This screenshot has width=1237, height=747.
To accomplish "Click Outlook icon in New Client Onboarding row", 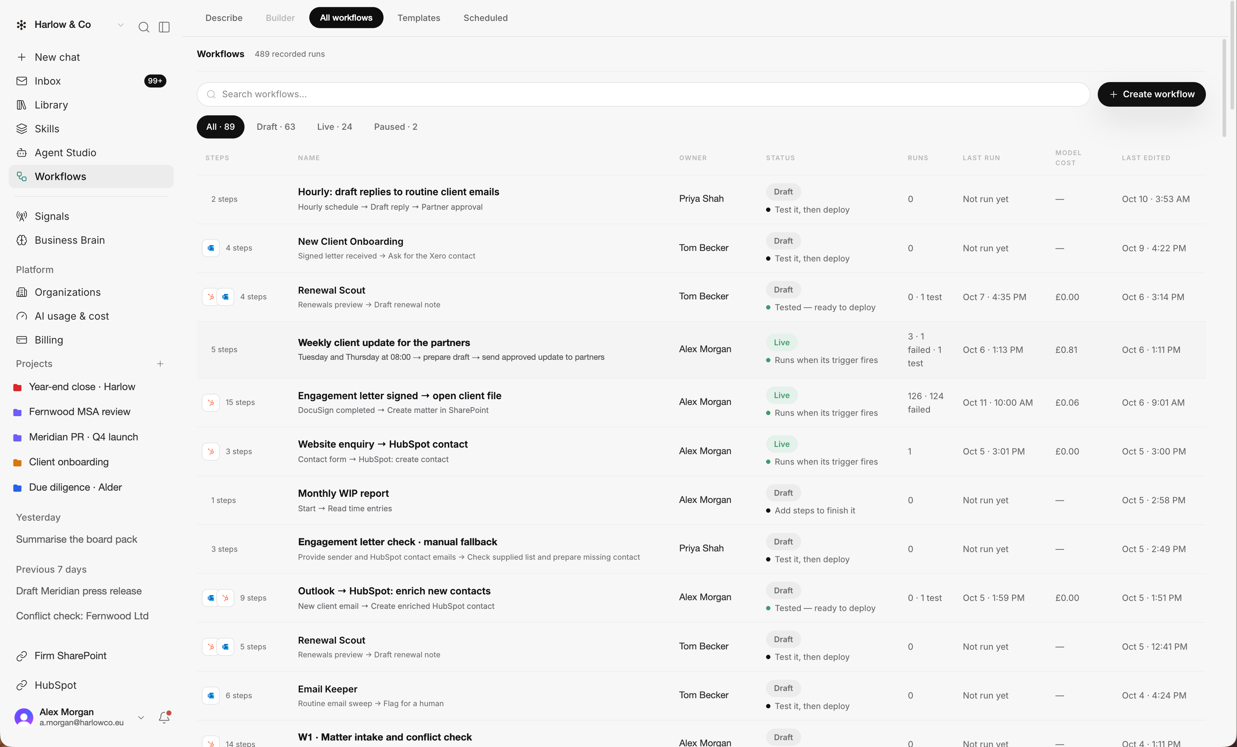I will click(211, 248).
